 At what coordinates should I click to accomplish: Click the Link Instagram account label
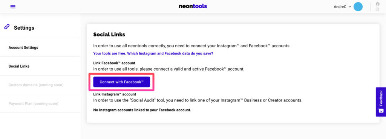pos(115,94)
